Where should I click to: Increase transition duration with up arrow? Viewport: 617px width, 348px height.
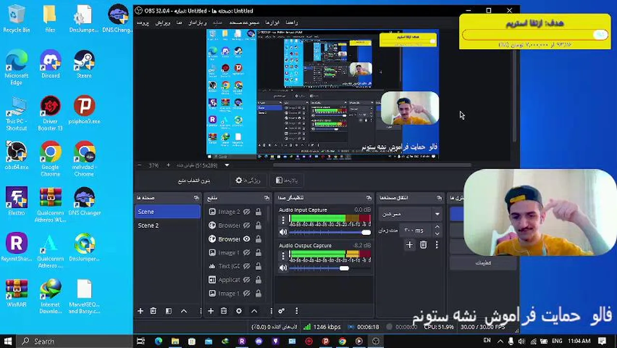click(437, 227)
